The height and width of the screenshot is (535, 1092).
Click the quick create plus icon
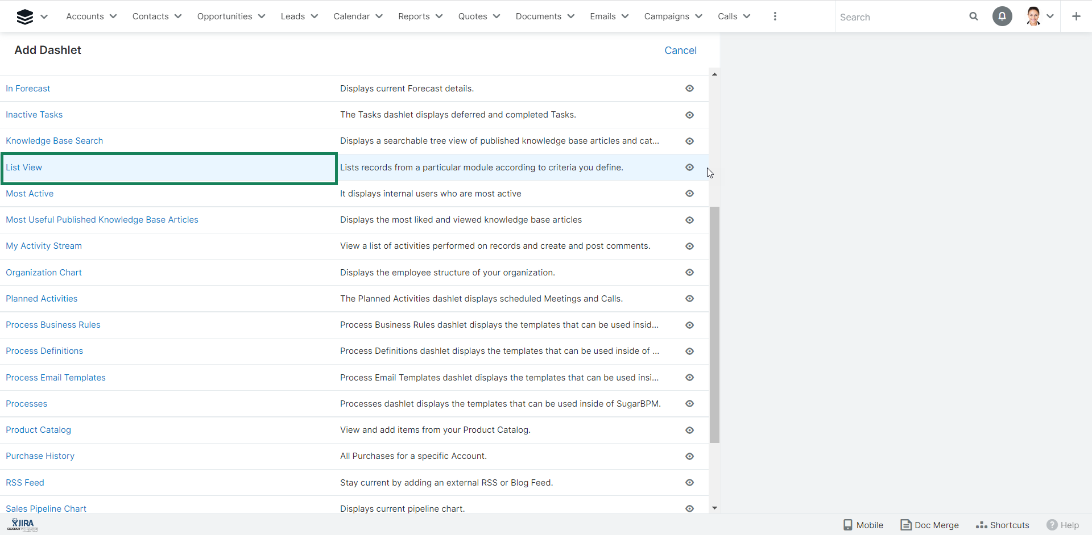pyautogui.click(x=1076, y=16)
